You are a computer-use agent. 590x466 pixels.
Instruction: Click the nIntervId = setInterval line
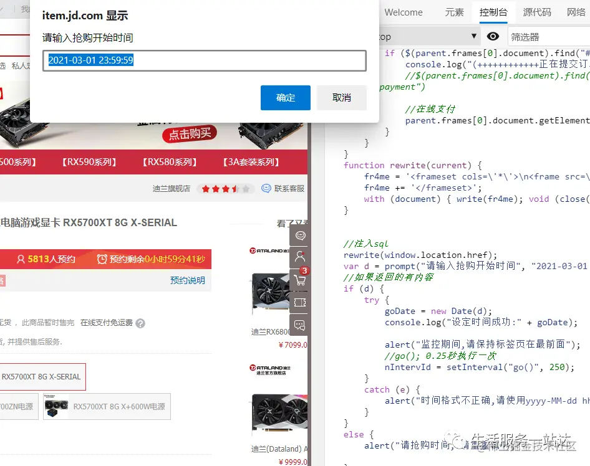pos(480,367)
